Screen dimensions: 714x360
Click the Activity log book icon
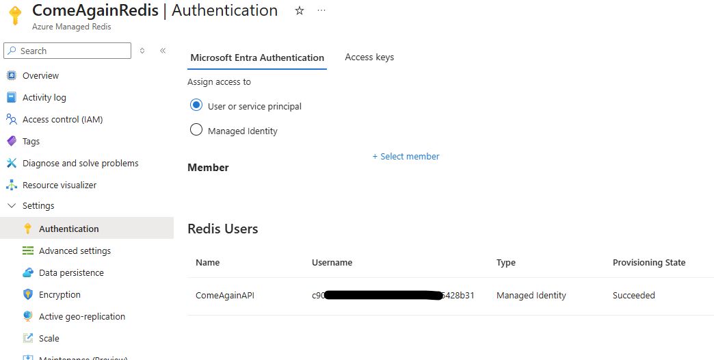[x=12, y=97]
